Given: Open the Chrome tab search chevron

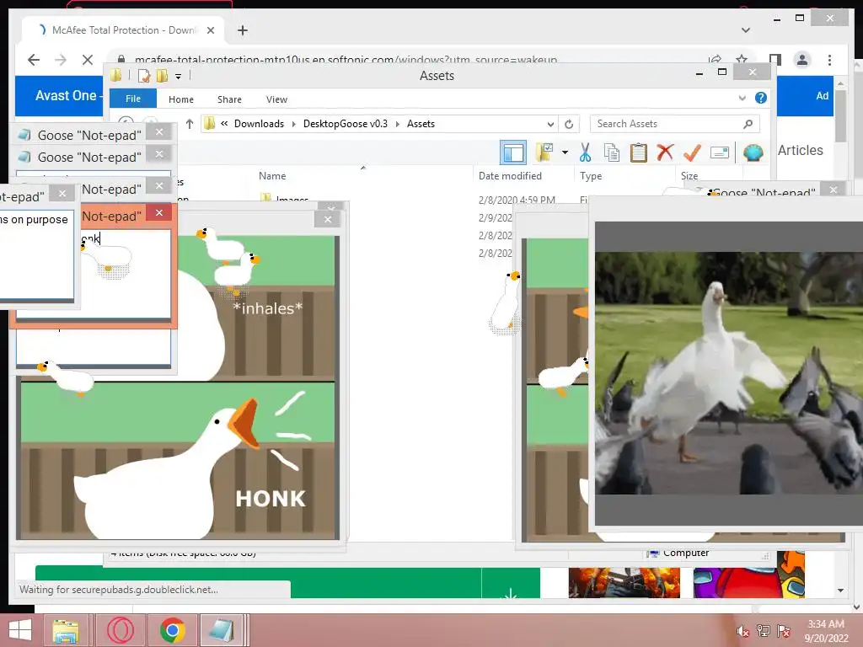Looking at the screenshot, I should coord(746,30).
